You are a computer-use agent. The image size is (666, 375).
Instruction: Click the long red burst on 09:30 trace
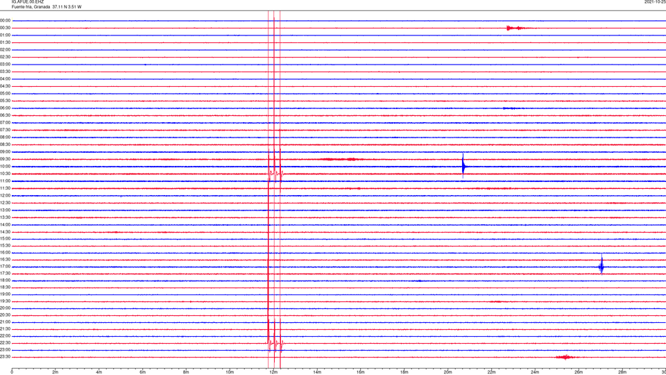[x=341, y=160]
